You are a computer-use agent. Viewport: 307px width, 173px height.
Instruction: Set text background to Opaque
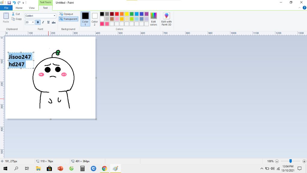tap(66, 14)
